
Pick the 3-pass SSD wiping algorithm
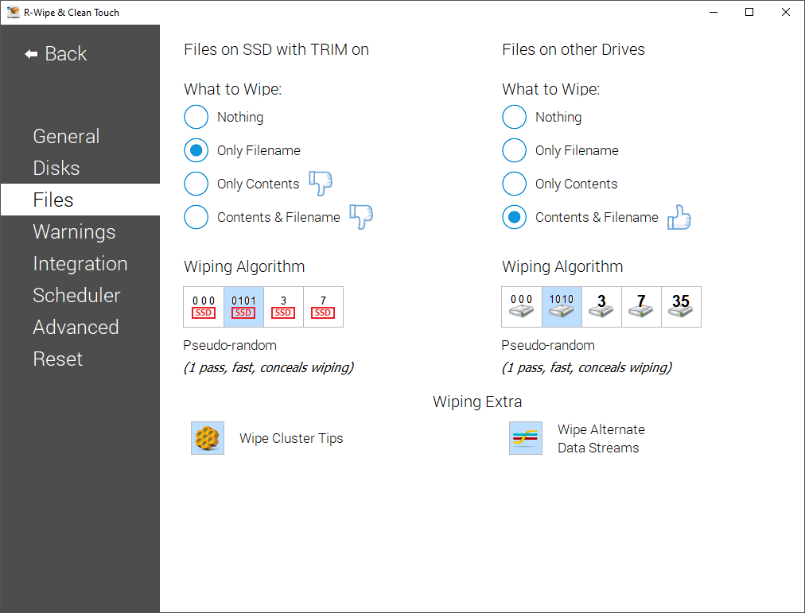click(x=283, y=307)
